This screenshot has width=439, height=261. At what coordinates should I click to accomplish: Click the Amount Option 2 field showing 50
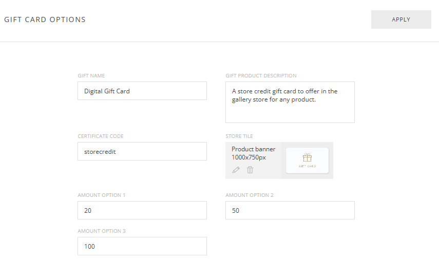[290, 210]
